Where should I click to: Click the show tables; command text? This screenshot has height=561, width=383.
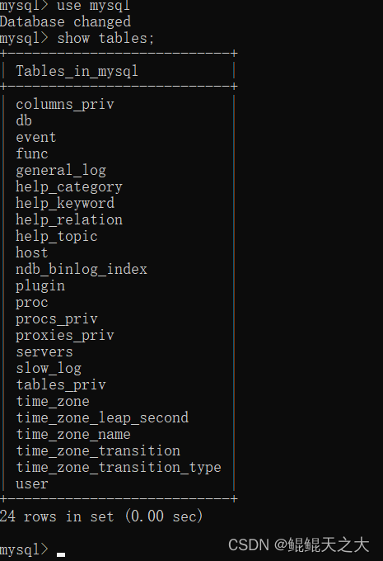105,38
